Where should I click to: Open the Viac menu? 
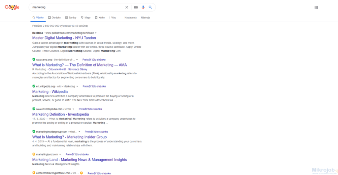tap(113, 18)
